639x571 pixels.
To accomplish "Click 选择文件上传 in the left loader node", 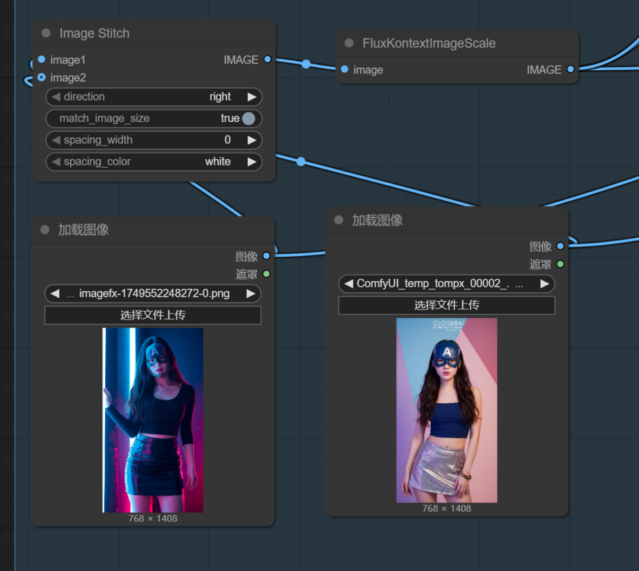I will [x=153, y=315].
